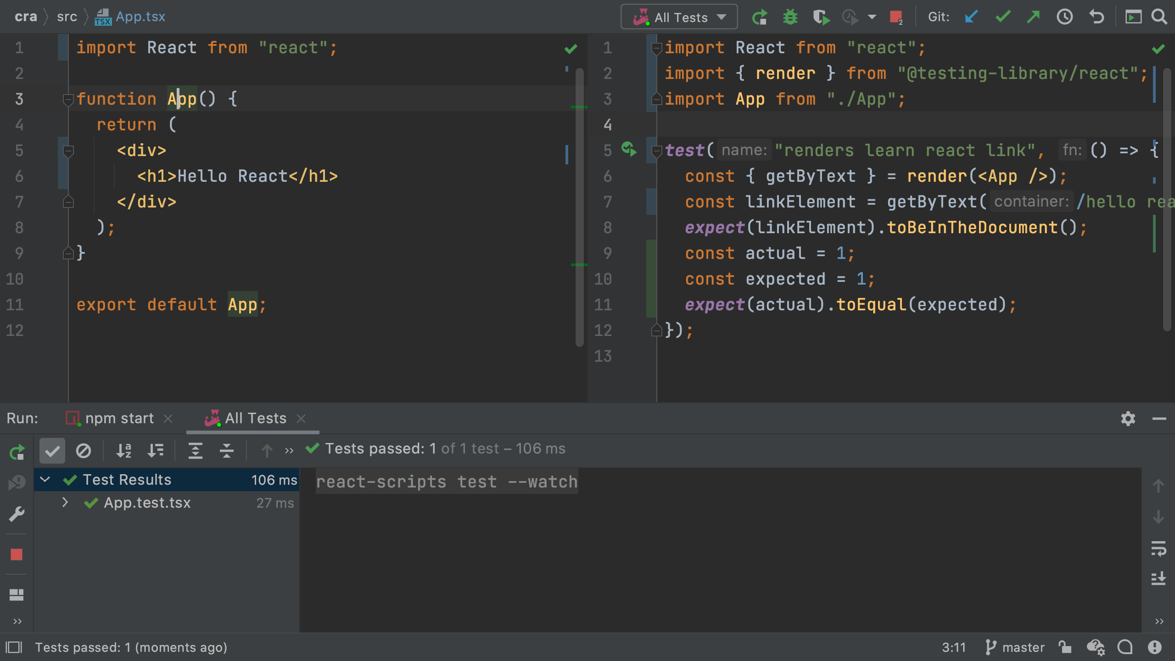Click the Git update project arrow
The image size is (1175, 661).
pos(971,17)
